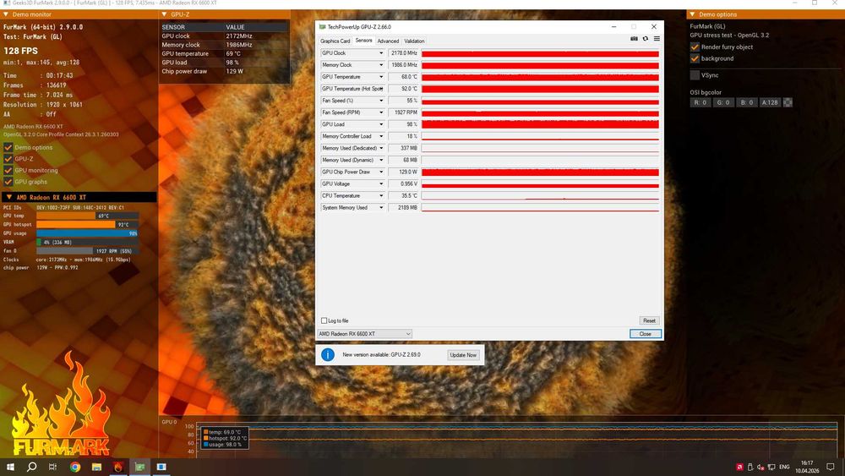Switch to GPU-Z green taskbar icon
Viewport: 845px width, 476px height.
point(139,467)
